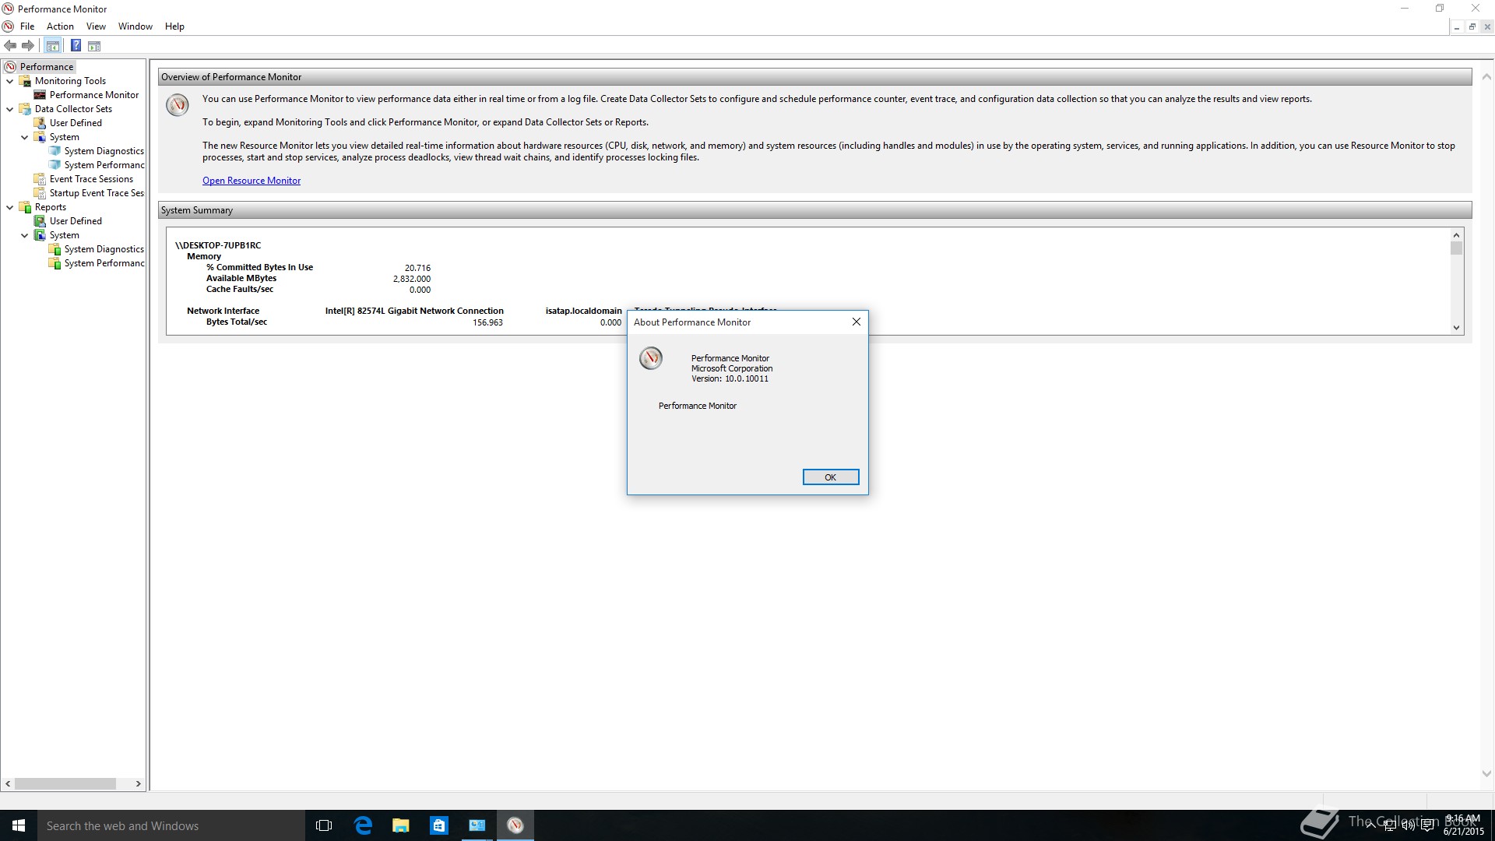Select the System item under Data Collector Sets

(65, 137)
